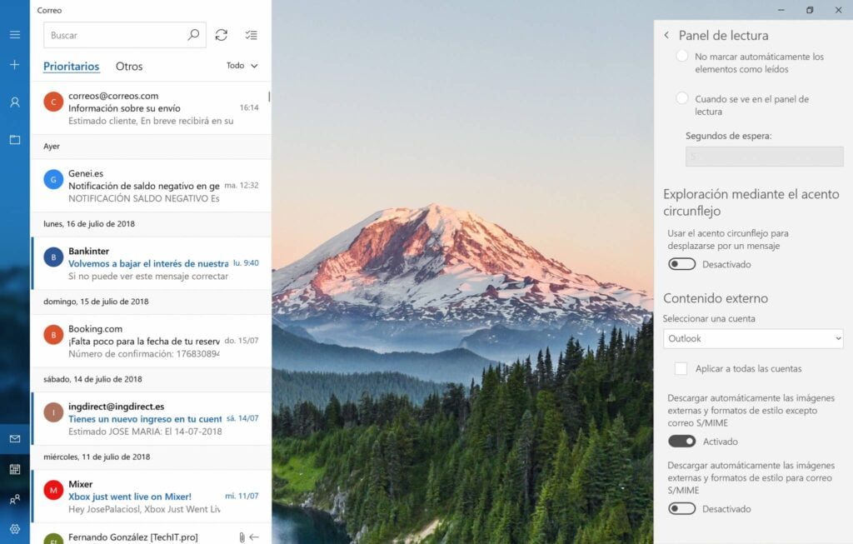Open the 'Todo' filter dropdown
Viewport: 853px width, 544px height.
coord(242,66)
